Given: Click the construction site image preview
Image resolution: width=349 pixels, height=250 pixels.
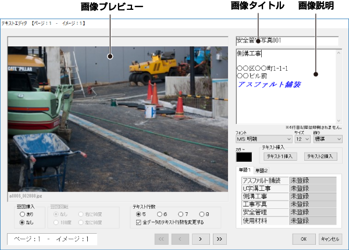Looking at the screenshot, I should (x=117, y=119).
